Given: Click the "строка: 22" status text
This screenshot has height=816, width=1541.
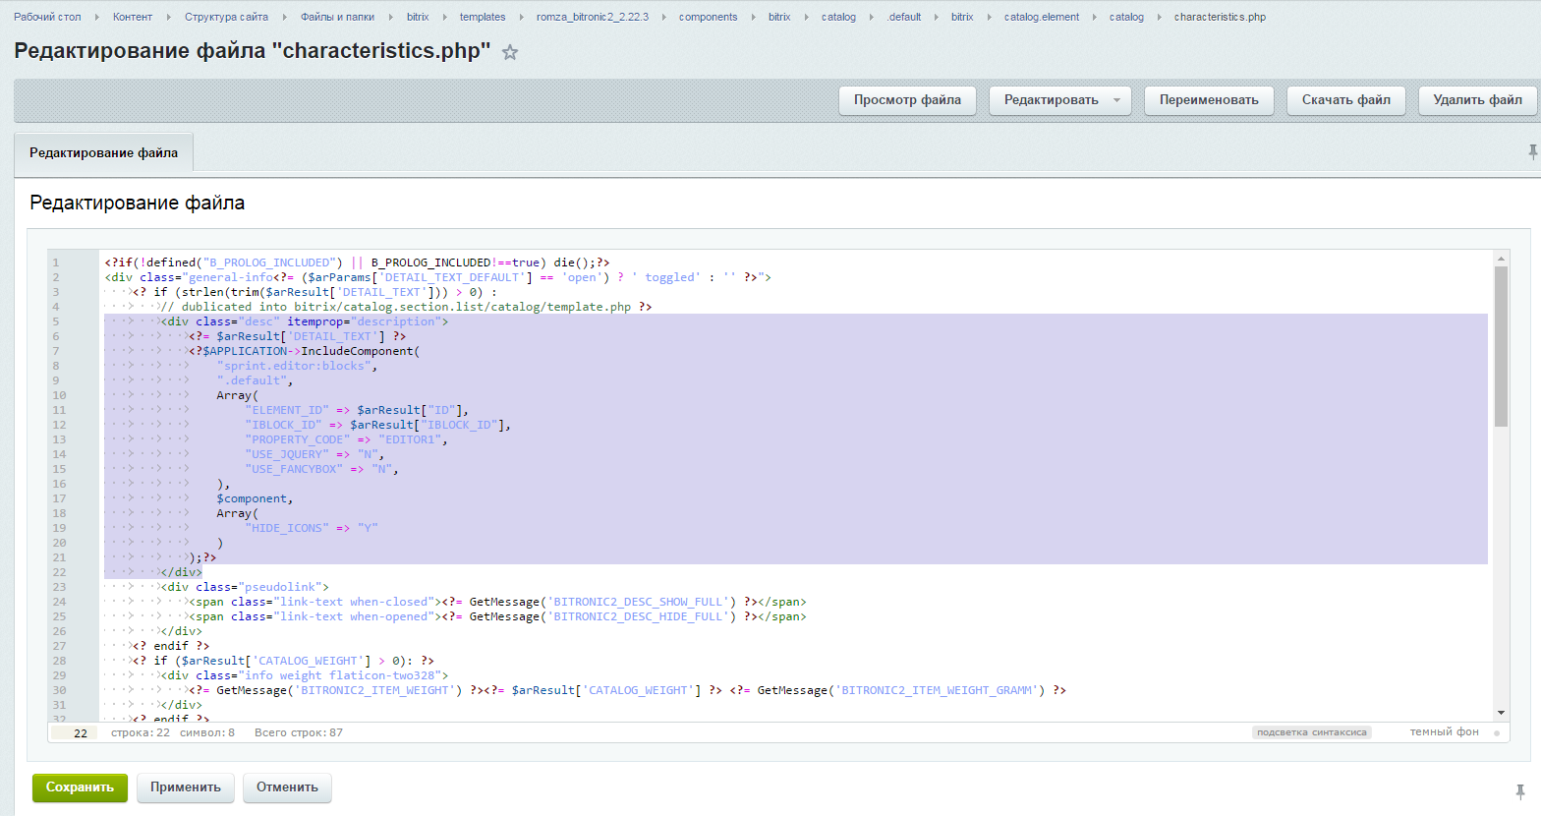Looking at the screenshot, I should pyautogui.click(x=141, y=732).
